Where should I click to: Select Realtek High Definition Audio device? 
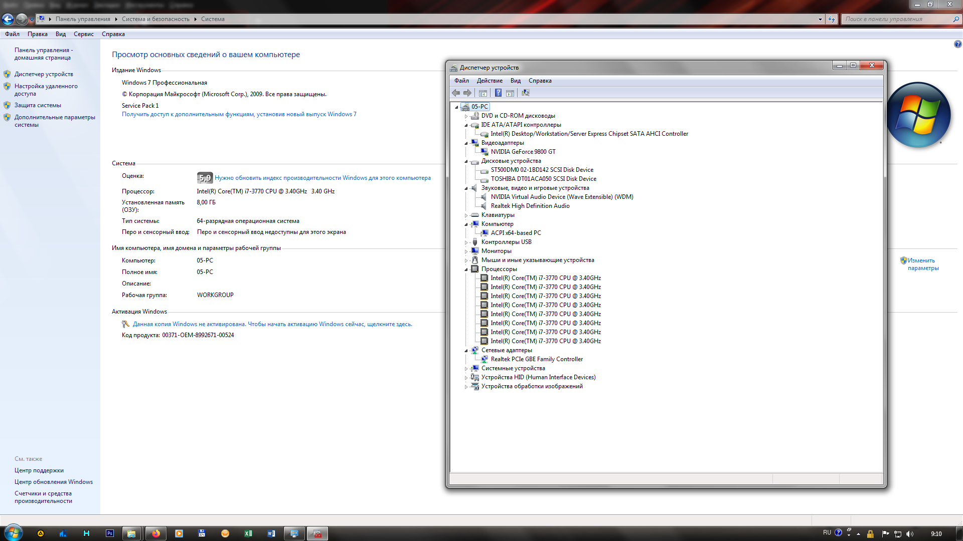530,206
